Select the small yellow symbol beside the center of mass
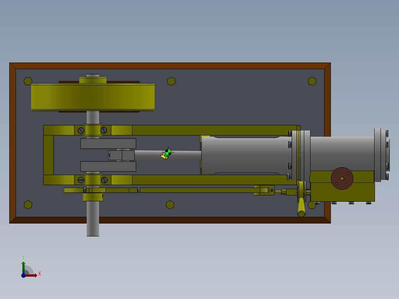The image size is (399, 299). click(x=164, y=156)
